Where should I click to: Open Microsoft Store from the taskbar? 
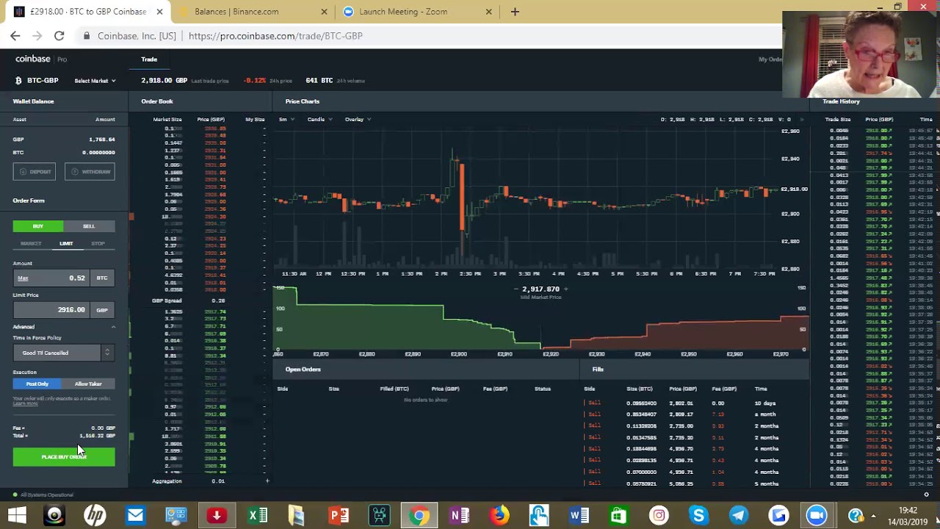pos(618,515)
